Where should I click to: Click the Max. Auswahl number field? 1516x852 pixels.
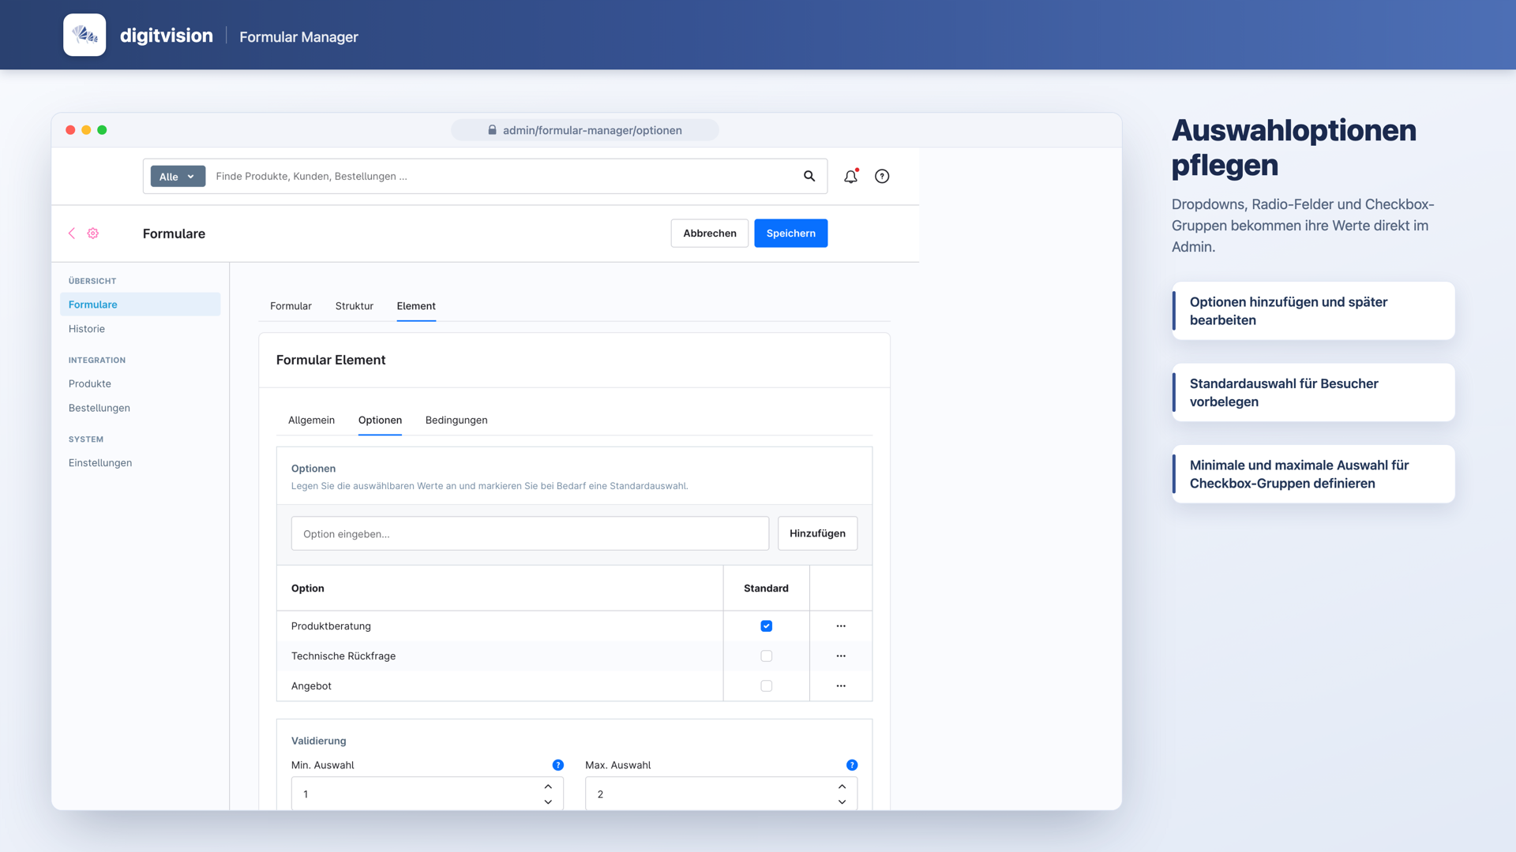[x=721, y=794]
